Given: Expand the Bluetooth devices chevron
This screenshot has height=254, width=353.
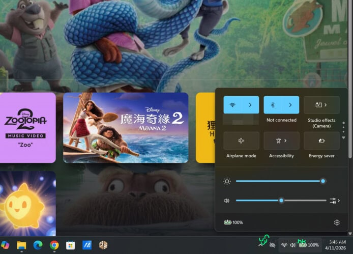Looking at the screenshot, I should coord(290,105).
